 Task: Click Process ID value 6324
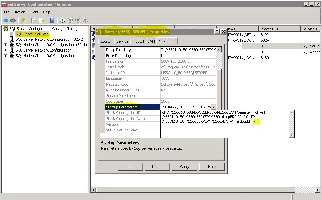coord(265,40)
